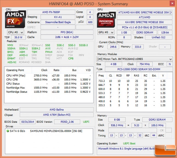Click the 128-bit bus width field
This screenshot has width=177, height=158.
coord(165,32)
